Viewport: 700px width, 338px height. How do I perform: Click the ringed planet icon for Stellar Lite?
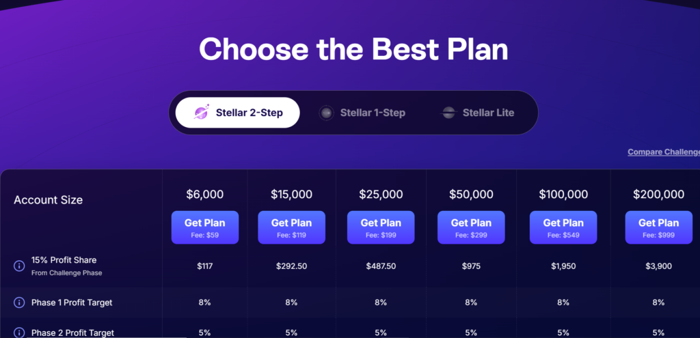[448, 113]
